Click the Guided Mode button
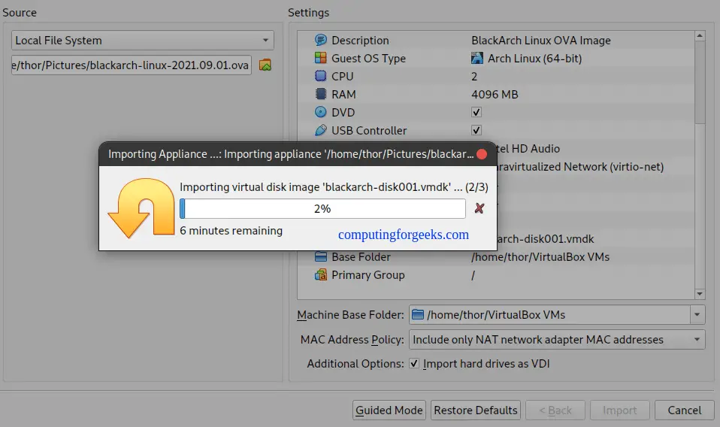This screenshot has height=427, width=720. (x=389, y=410)
